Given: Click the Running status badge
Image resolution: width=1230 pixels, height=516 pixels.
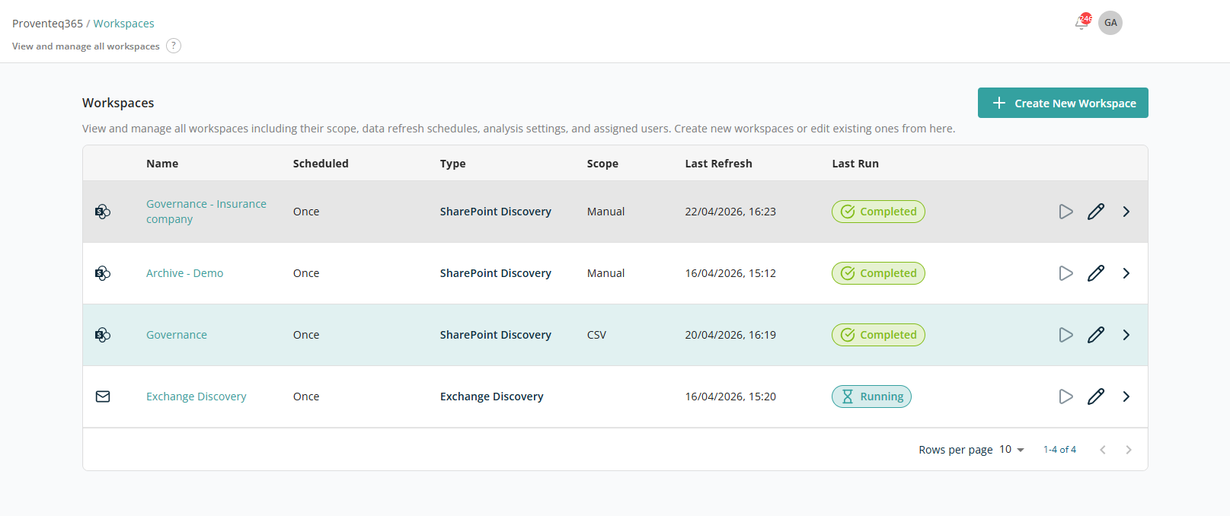Looking at the screenshot, I should coord(871,397).
